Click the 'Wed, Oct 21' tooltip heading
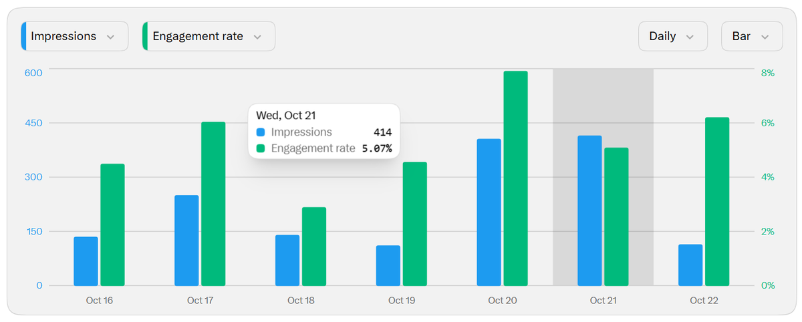The image size is (802, 322). click(x=286, y=116)
